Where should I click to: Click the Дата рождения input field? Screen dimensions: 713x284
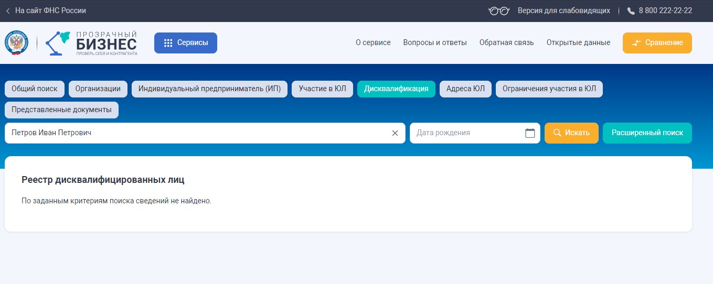pos(466,133)
